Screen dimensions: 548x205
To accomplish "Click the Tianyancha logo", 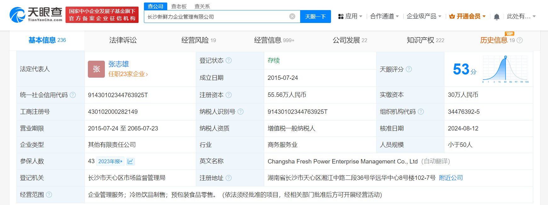I will (x=36, y=15).
